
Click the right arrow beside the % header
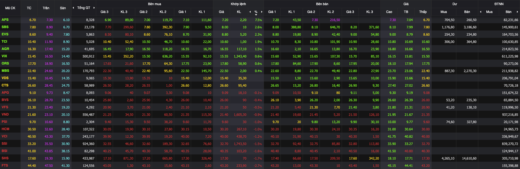[x=262, y=12]
